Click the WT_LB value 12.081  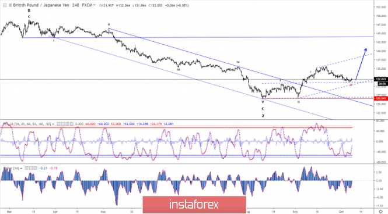tap(169, 124)
